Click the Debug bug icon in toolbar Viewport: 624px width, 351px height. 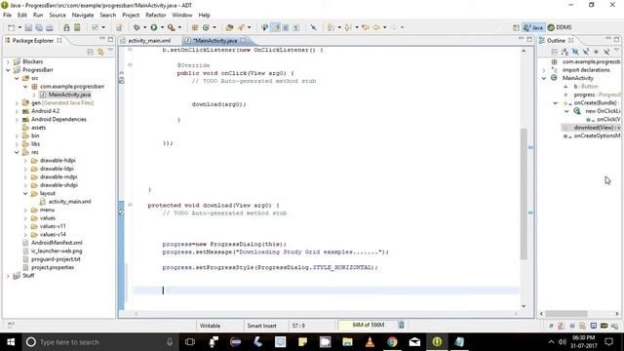coord(136,27)
